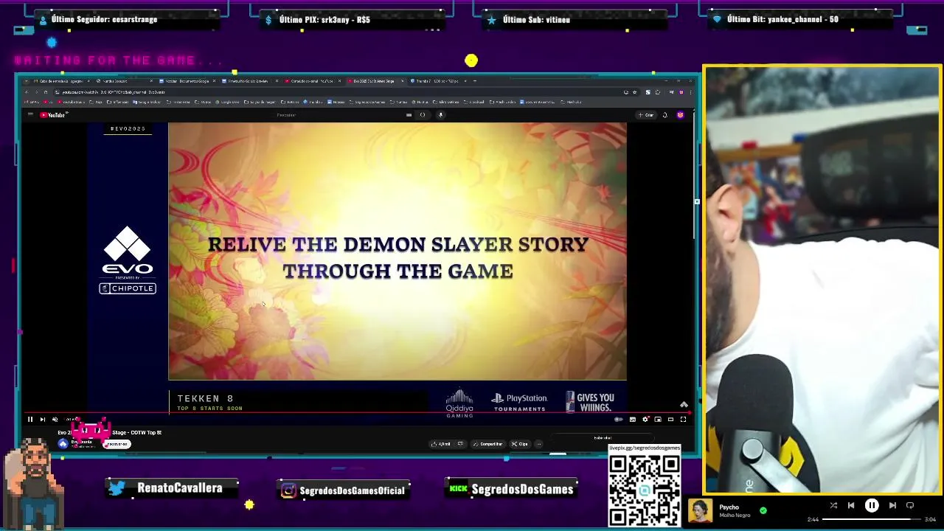The height and width of the screenshot is (531, 944).
Task: Start YouTube voice search microphone
Action: (440, 115)
